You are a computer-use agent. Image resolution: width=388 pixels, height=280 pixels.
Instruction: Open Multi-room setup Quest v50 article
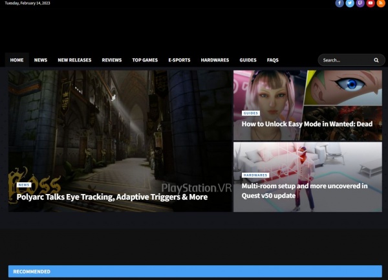pos(305,191)
